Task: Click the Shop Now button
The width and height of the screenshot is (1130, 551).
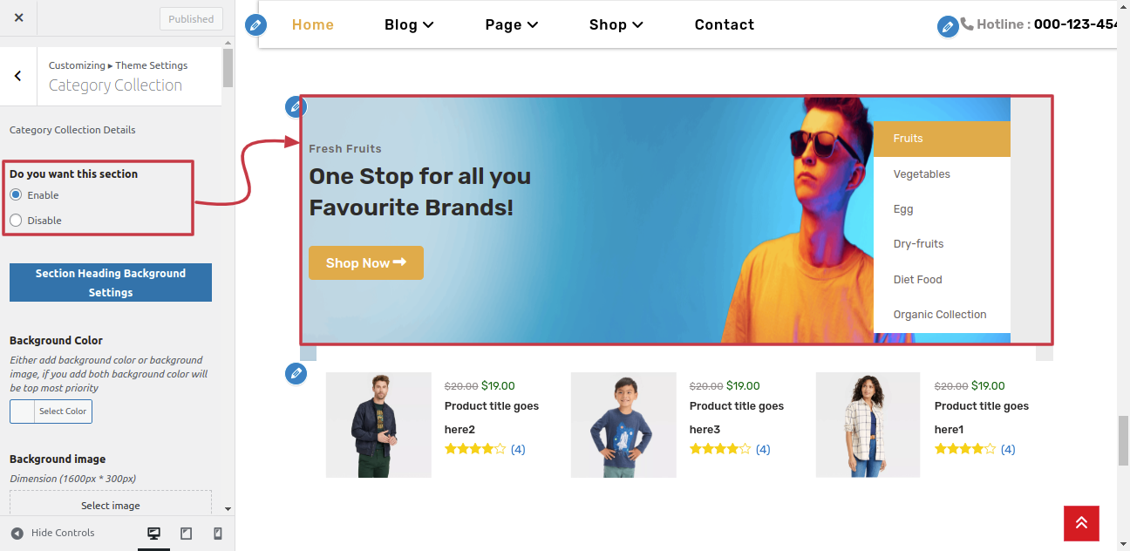Action: point(366,263)
